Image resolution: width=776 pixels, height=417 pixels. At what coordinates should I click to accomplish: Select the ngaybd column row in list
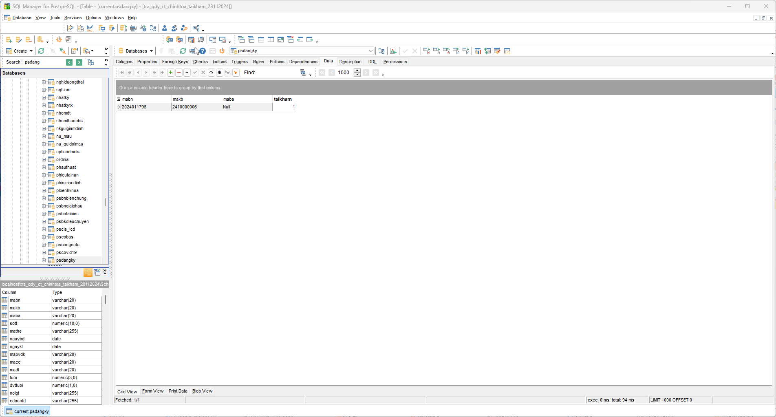pyautogui.click(x=51, y=339)
